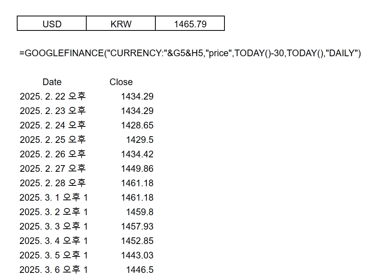372x276 pixels.
Task: Select the 2025. 2. 22 date cell
Action: (x=53, y=96)
